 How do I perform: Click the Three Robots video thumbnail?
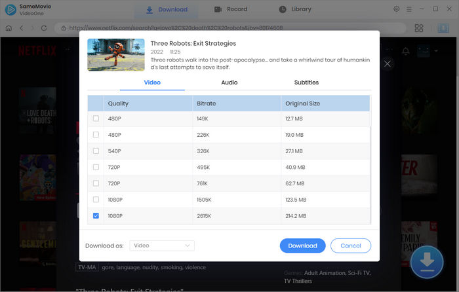116,55
